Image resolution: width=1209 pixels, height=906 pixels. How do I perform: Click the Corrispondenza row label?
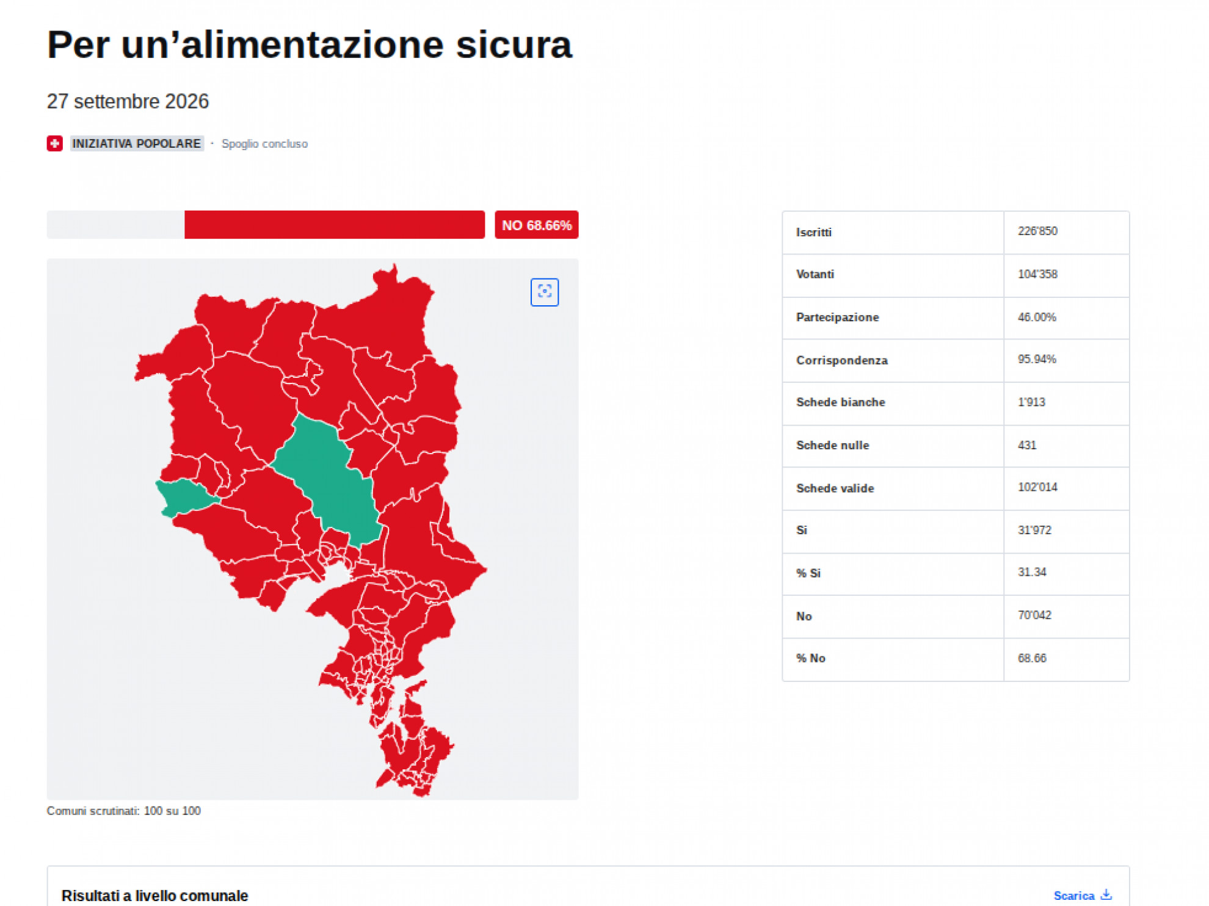[841, 360]
